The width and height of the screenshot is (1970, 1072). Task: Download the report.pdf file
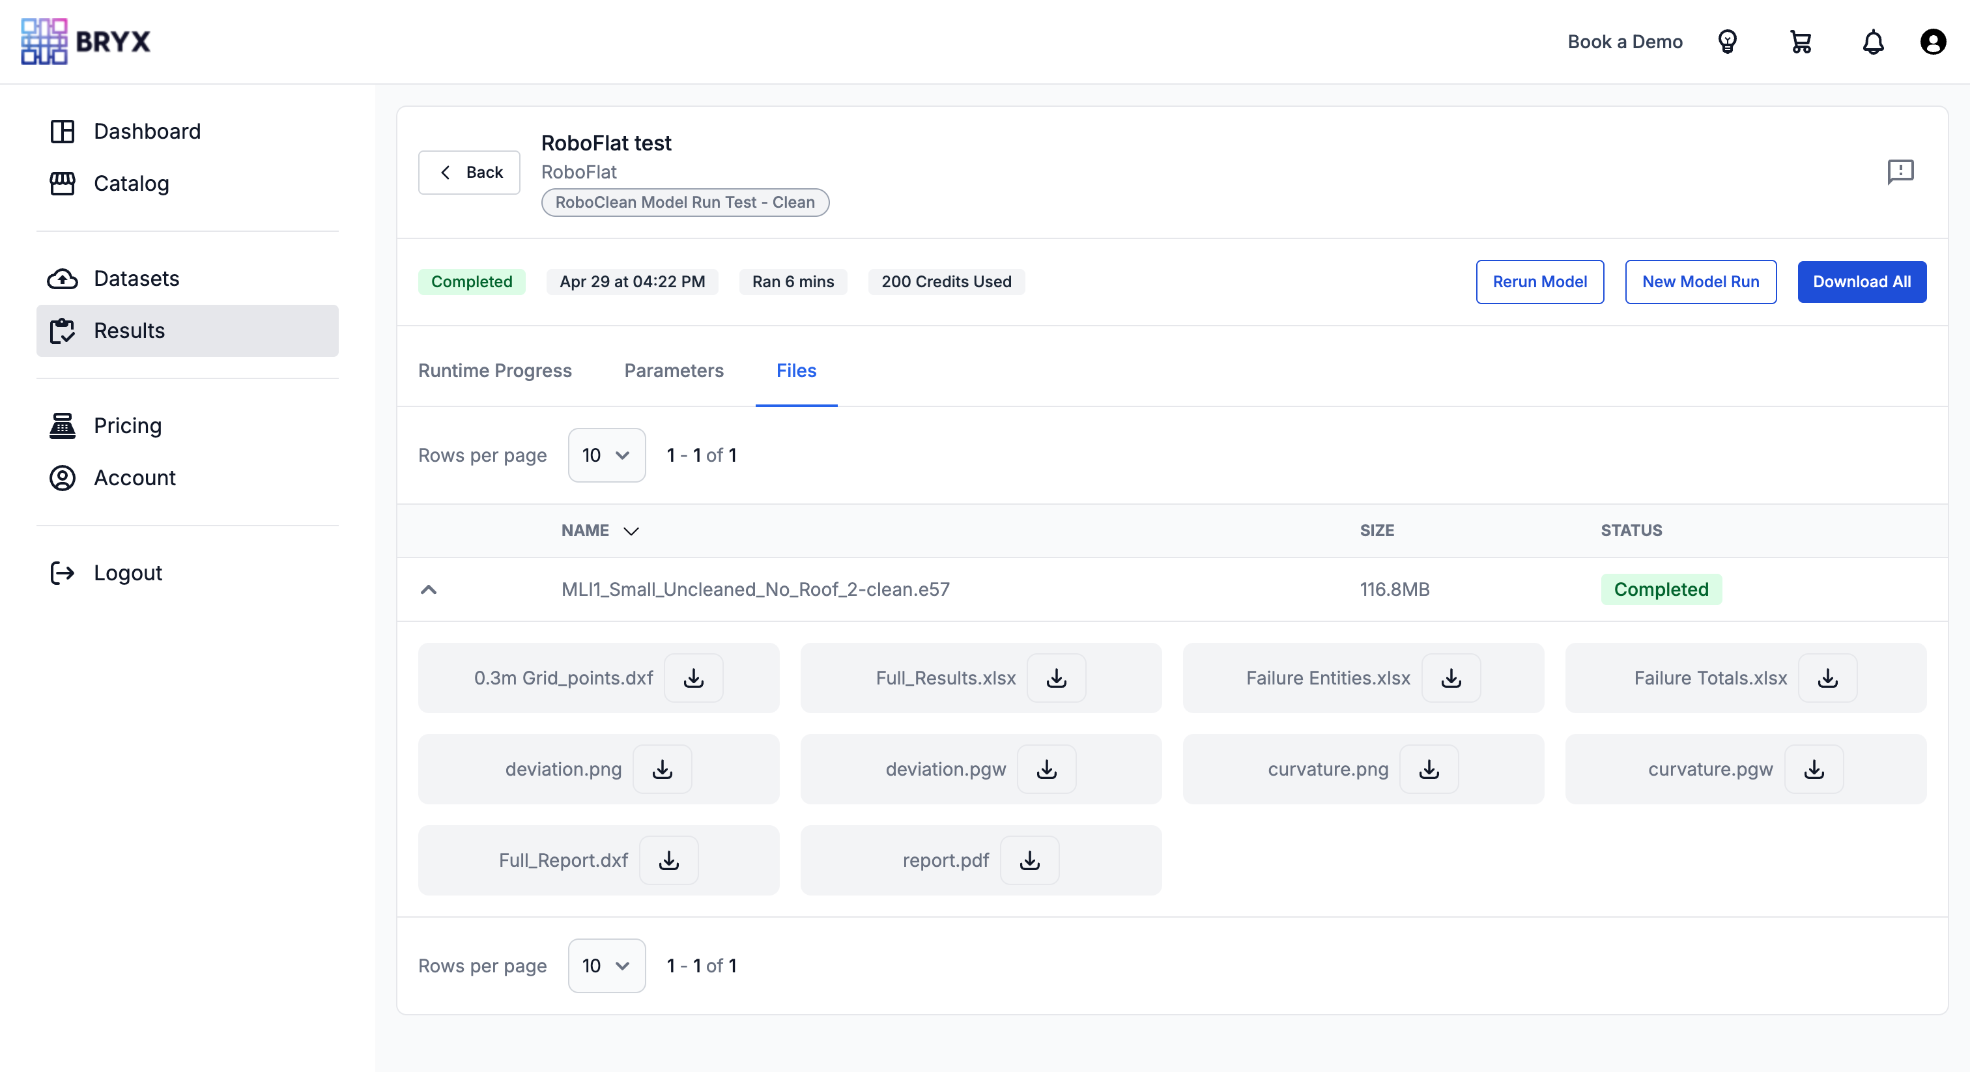click(x=1029, y=860)
